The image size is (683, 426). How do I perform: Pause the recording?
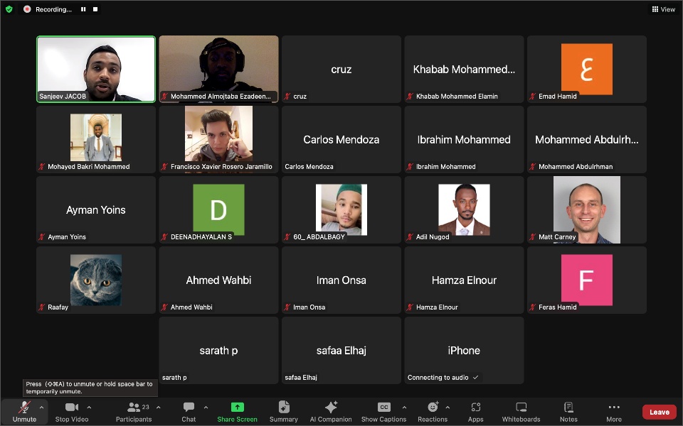pyautogui.click(x=83, y=9)
